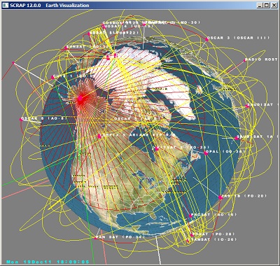Close the Earth Visualization window
This screenshot has width=280, height=266.
click(274, 5)
